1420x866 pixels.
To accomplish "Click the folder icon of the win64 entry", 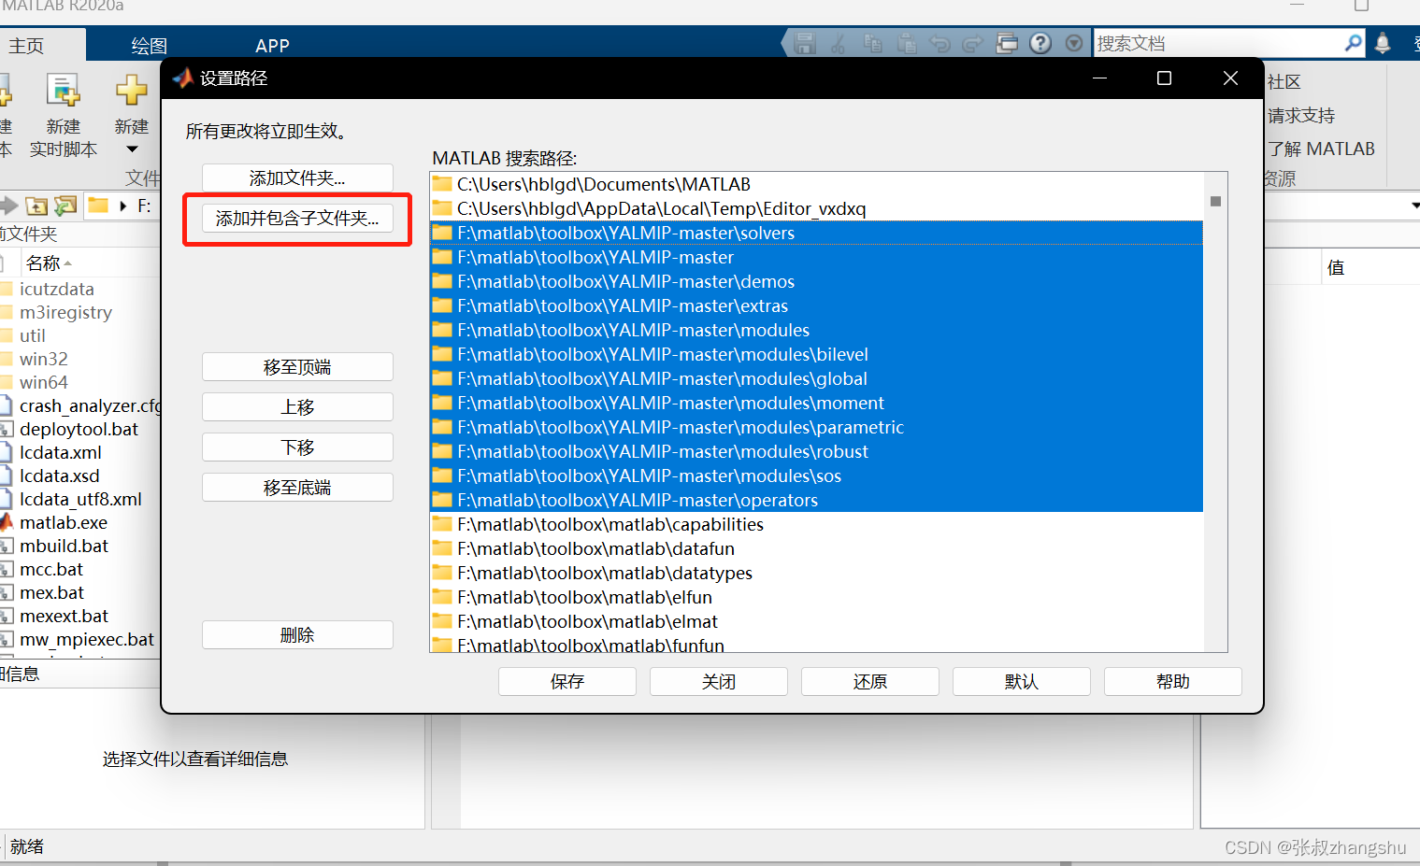I will point(7,382).
